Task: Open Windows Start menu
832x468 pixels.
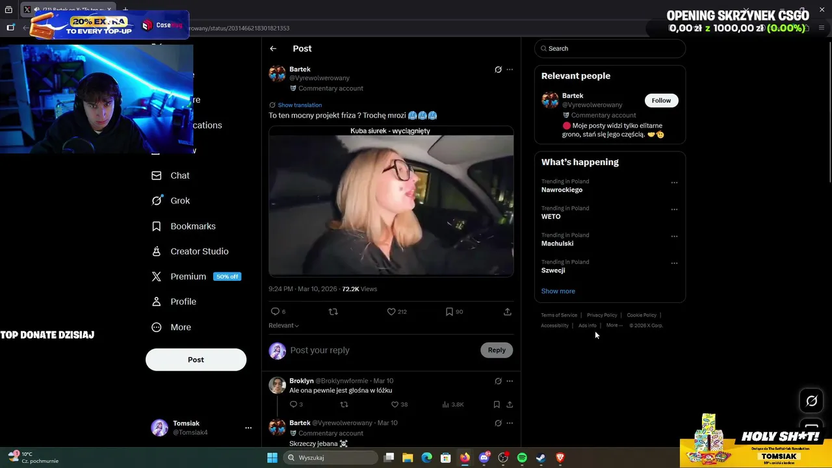Action: click(272, 458)
